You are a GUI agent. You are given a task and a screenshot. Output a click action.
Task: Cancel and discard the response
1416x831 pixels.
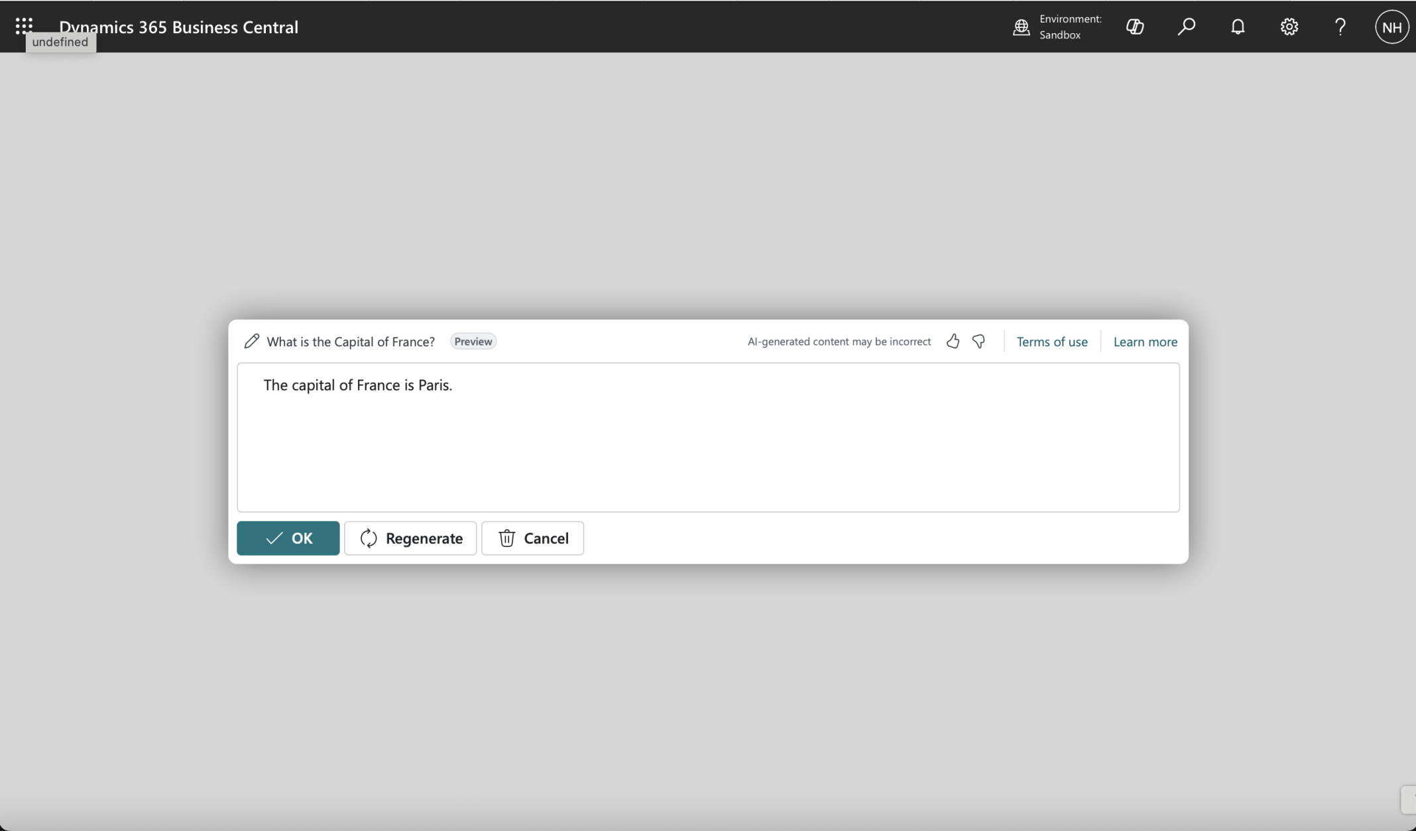pyautogui.click(x=532, y=538)
